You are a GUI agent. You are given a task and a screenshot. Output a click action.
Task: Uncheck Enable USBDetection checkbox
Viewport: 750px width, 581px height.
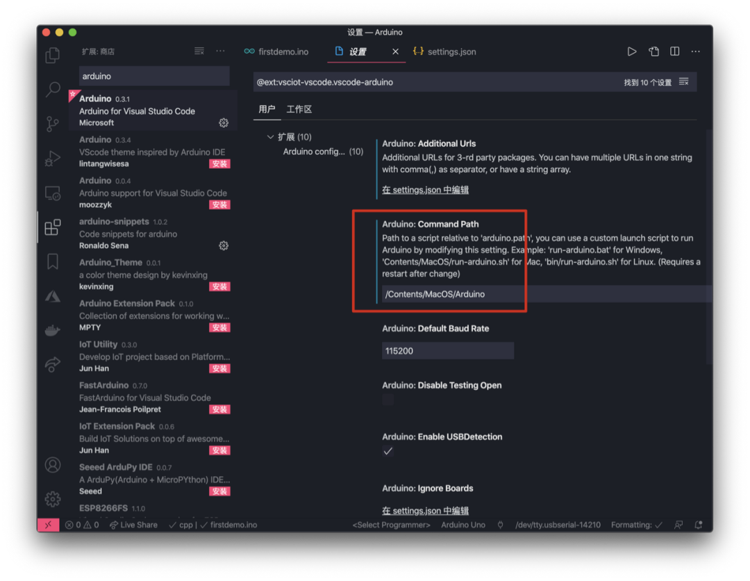tap(388, 451)
